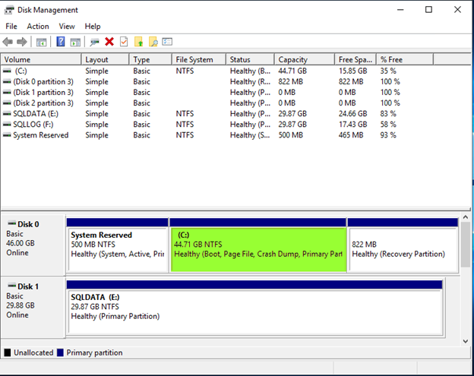Viewport: 474px width, 376px height.
Task: Sort by the Layout column header
Action: (x=105, y=59)
